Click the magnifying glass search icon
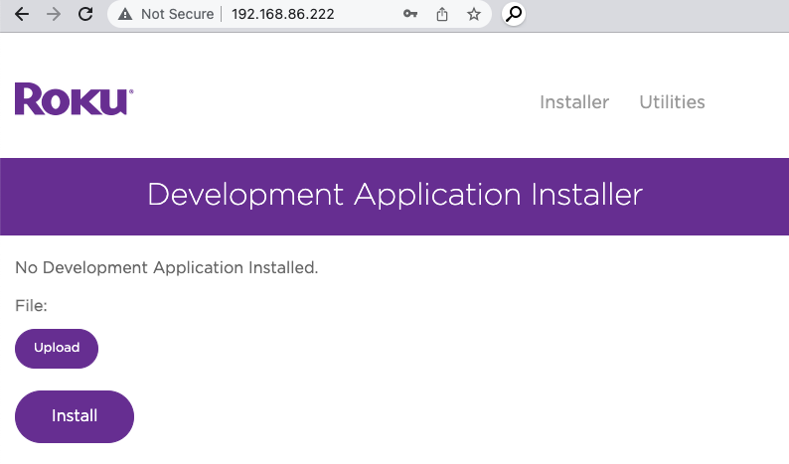Screen dimensions: 789x464 click(514, 14)
